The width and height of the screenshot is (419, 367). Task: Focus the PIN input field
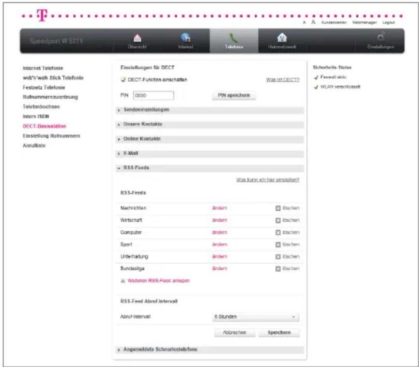(x=153, y=95)
